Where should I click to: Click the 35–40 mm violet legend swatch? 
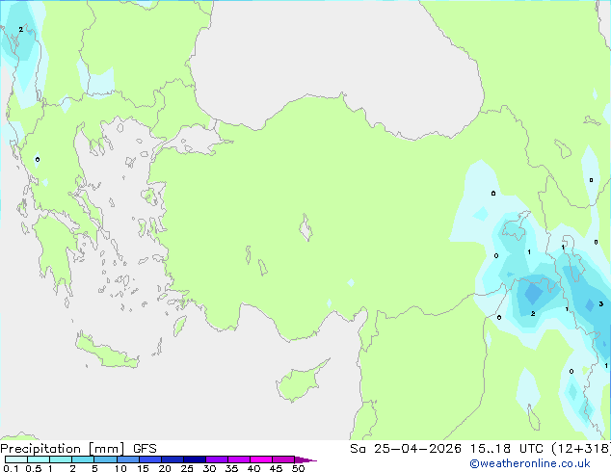click(239, 459)
